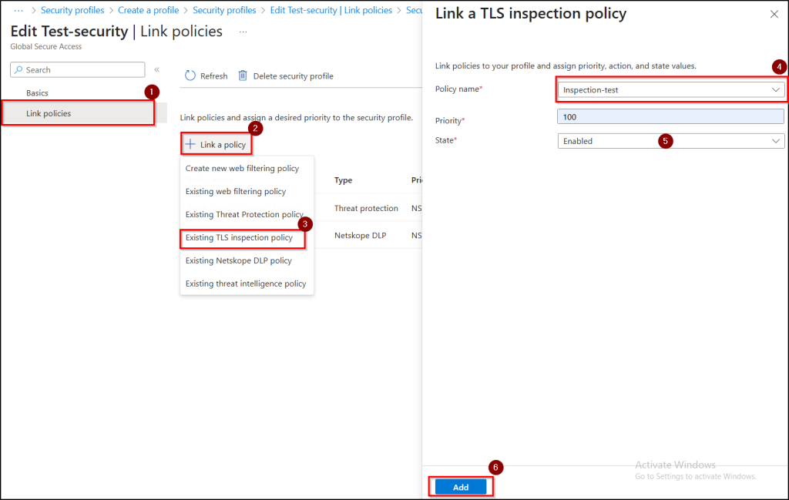Screen dimensions: 789x500
Task: Expand the Policy name dropdown
Action: click(775, 90)
